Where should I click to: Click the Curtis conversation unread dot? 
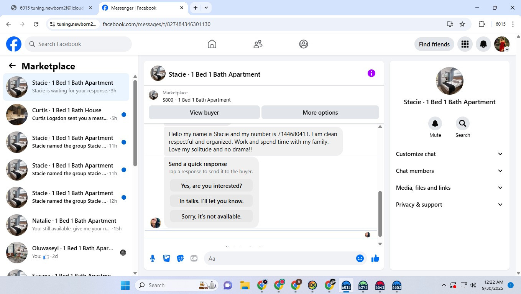pos(124,115)
